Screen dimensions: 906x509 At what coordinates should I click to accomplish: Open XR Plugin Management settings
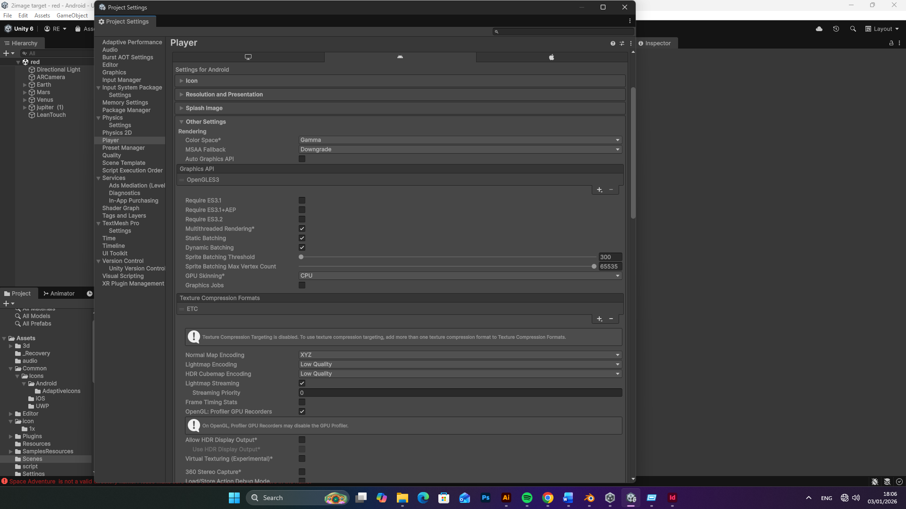133,284
